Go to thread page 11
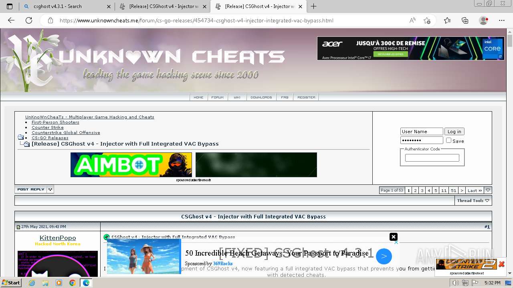 pos(444,190)
